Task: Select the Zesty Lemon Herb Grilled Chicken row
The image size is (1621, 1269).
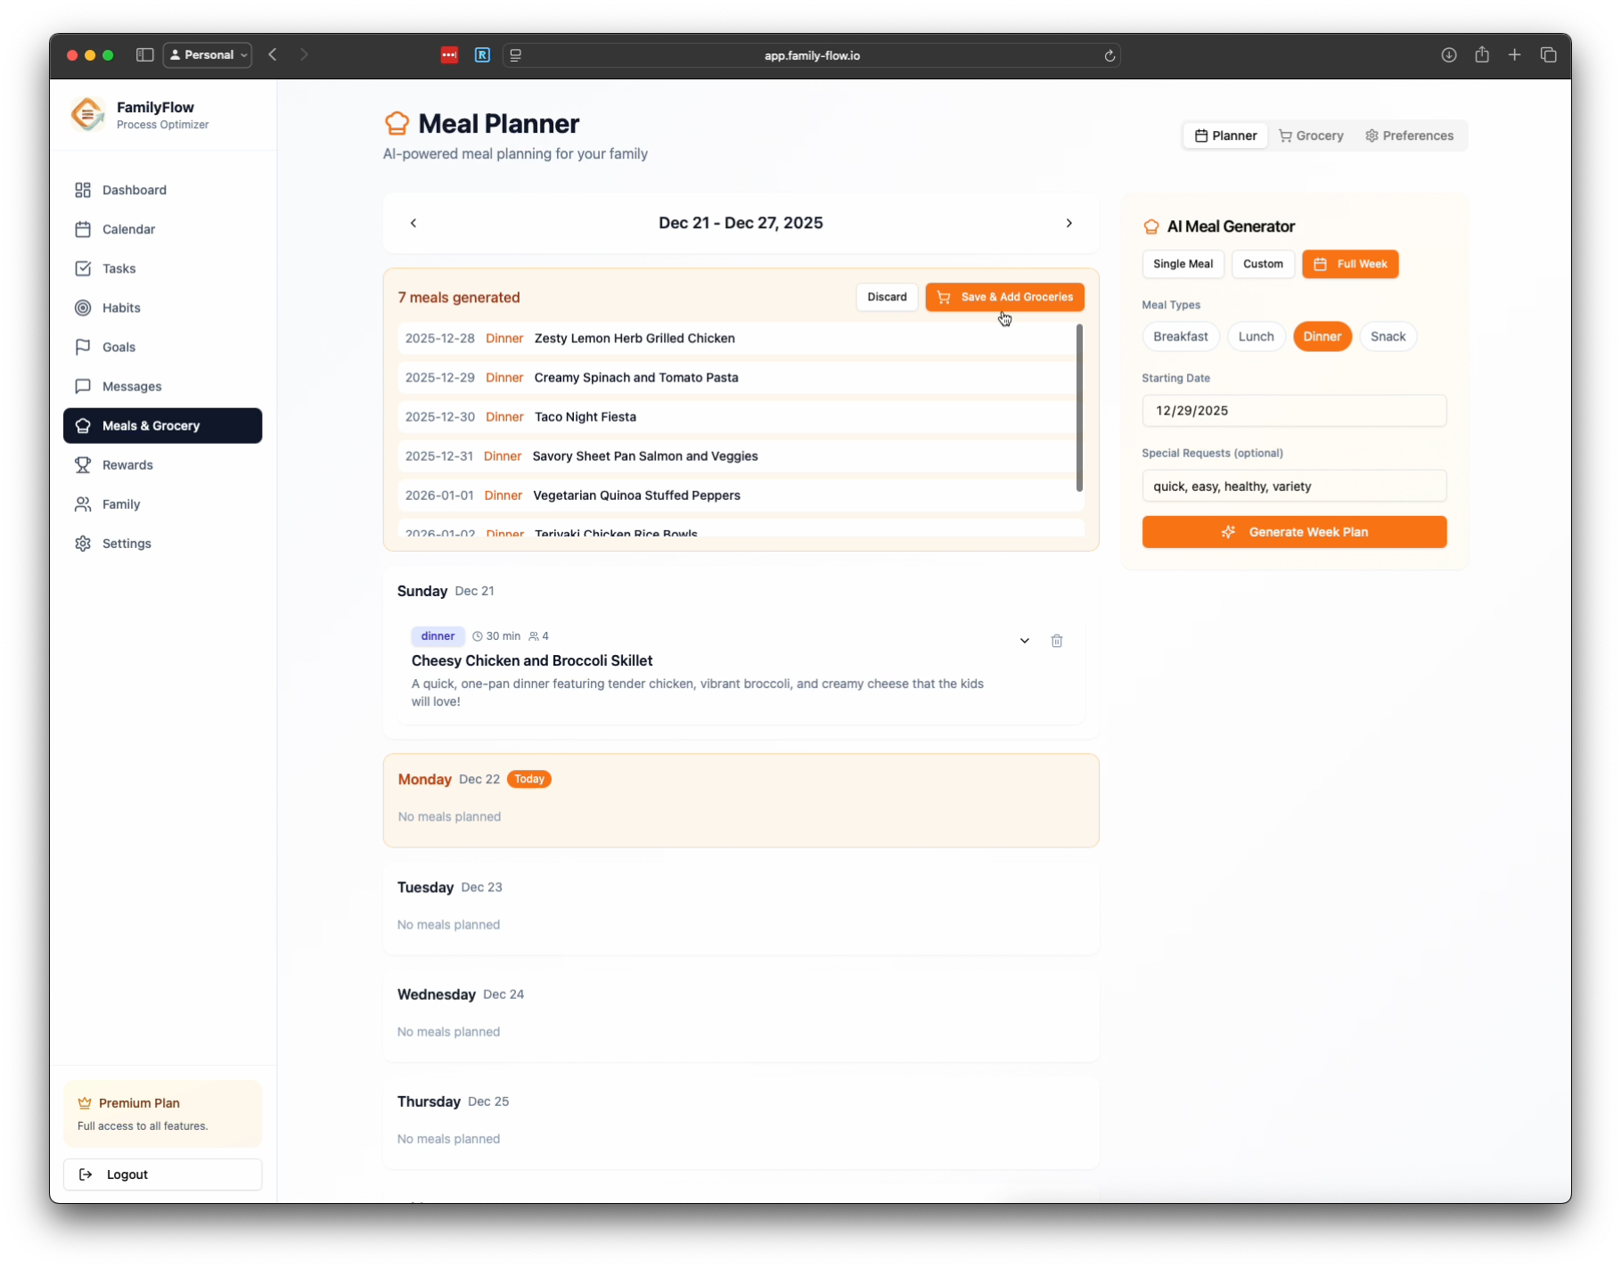Action: point(736,339)
